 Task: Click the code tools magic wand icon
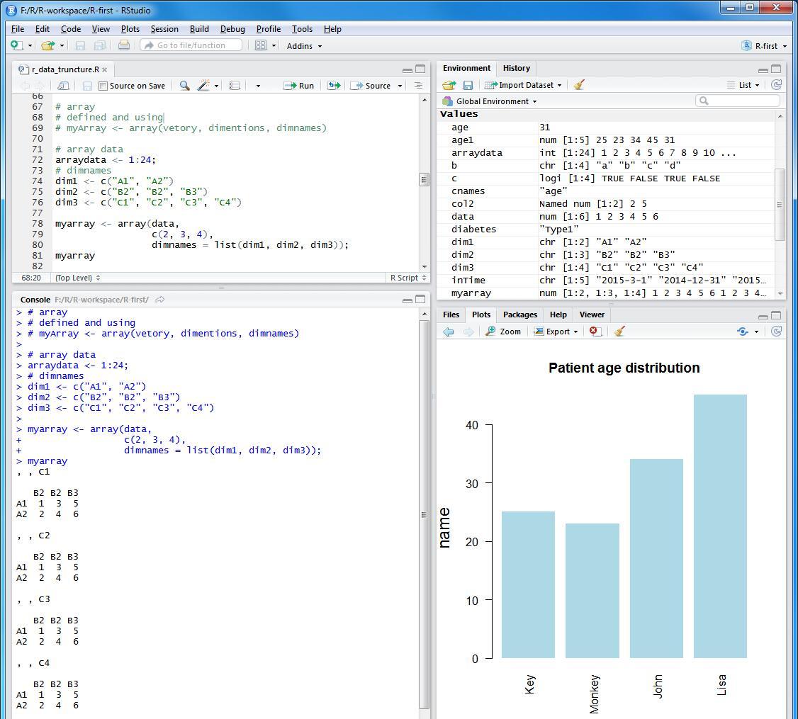[203, 86]
